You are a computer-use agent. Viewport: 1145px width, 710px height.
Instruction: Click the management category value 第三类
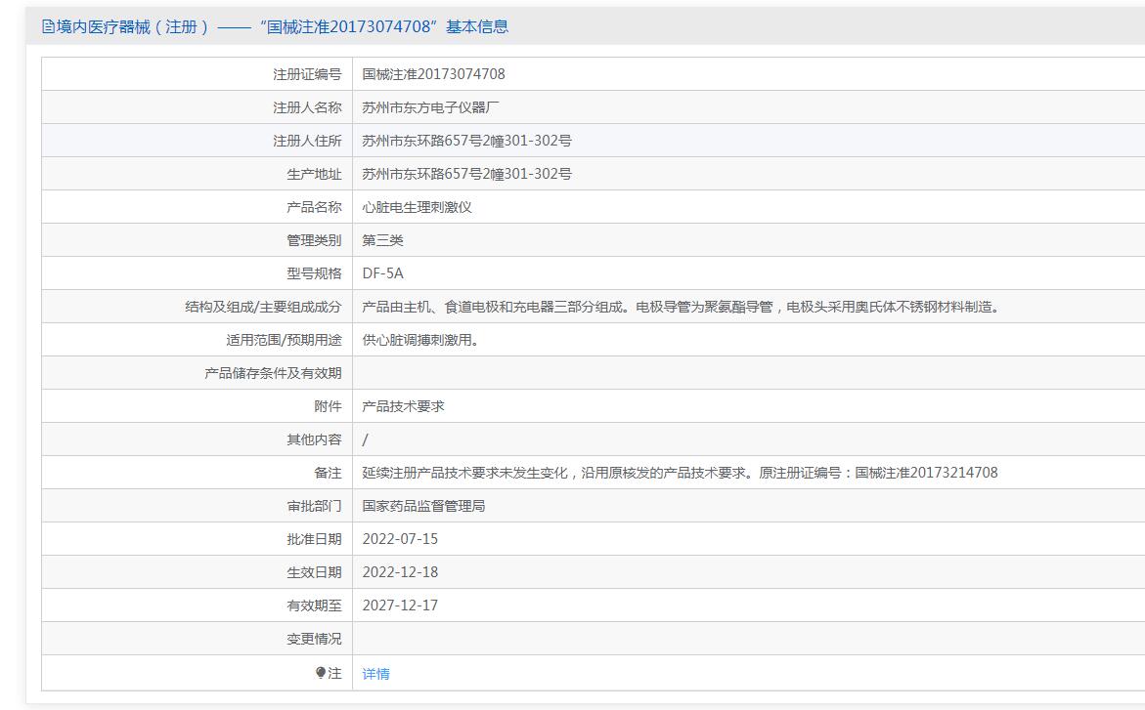(382, 240)
